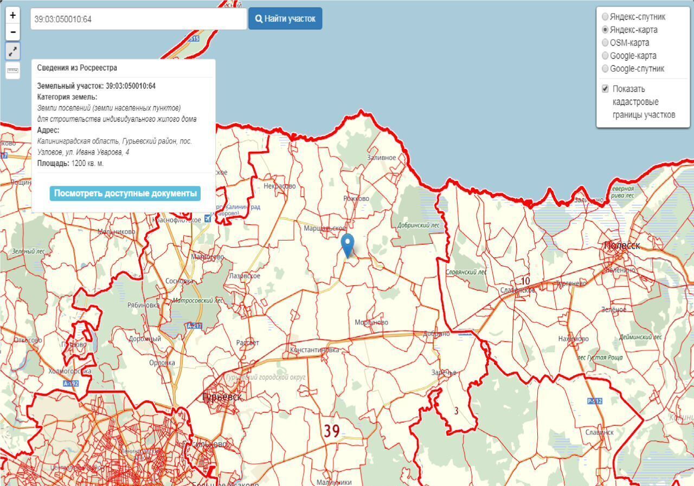Open Посмотреть доступные документы button
This screenshot has height=486, width=694.
[125, 193]
